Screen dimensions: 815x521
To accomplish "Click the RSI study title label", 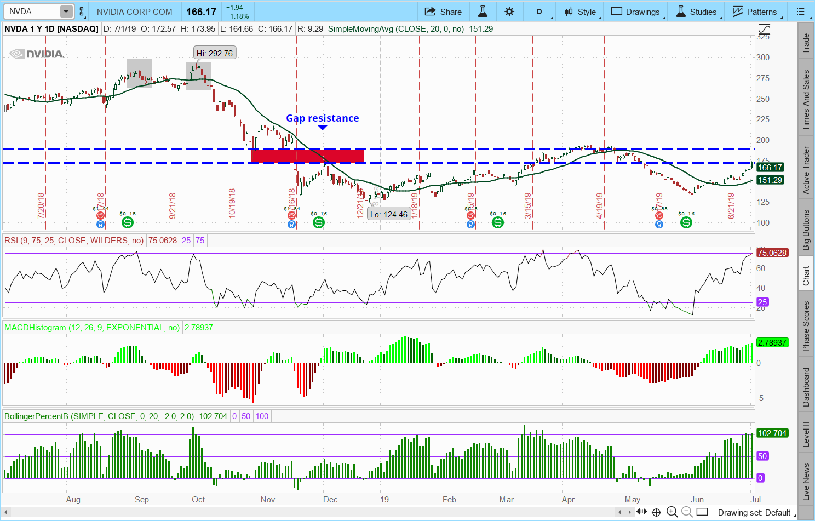I will (x=74, y=240).
